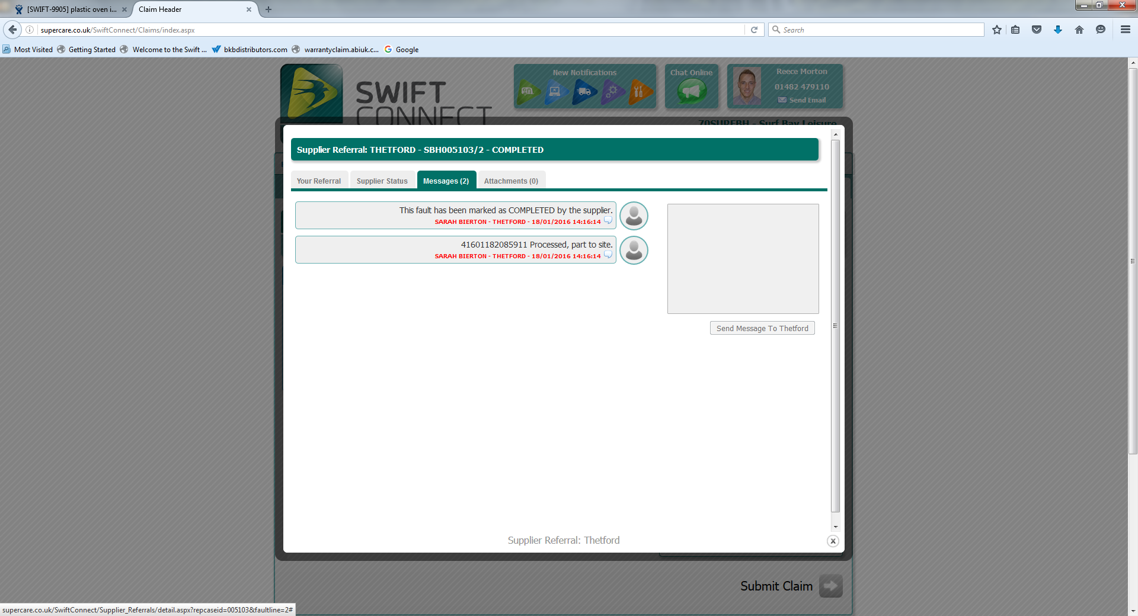Open the Most Visited bookmark

pyautogui.click(x=28, y=50)
